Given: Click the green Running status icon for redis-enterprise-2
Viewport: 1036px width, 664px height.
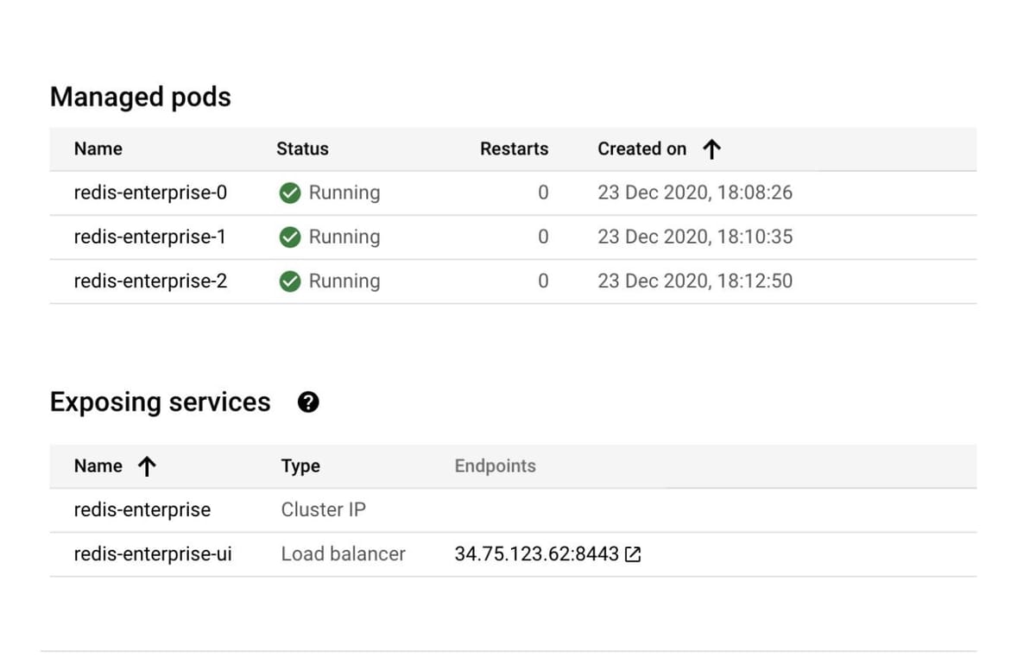Looking at the screenshot, I should 291,281.
